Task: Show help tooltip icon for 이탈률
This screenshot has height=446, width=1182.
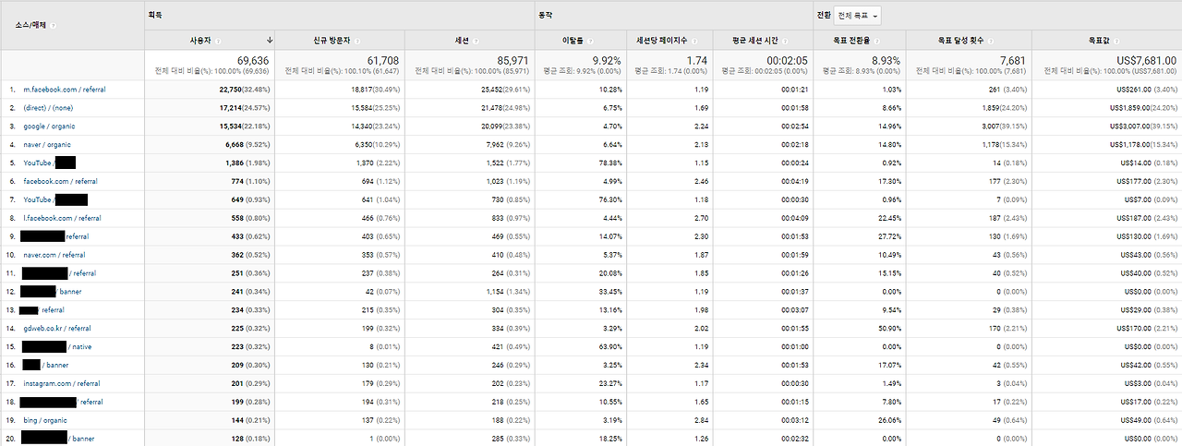Action: 590,41
